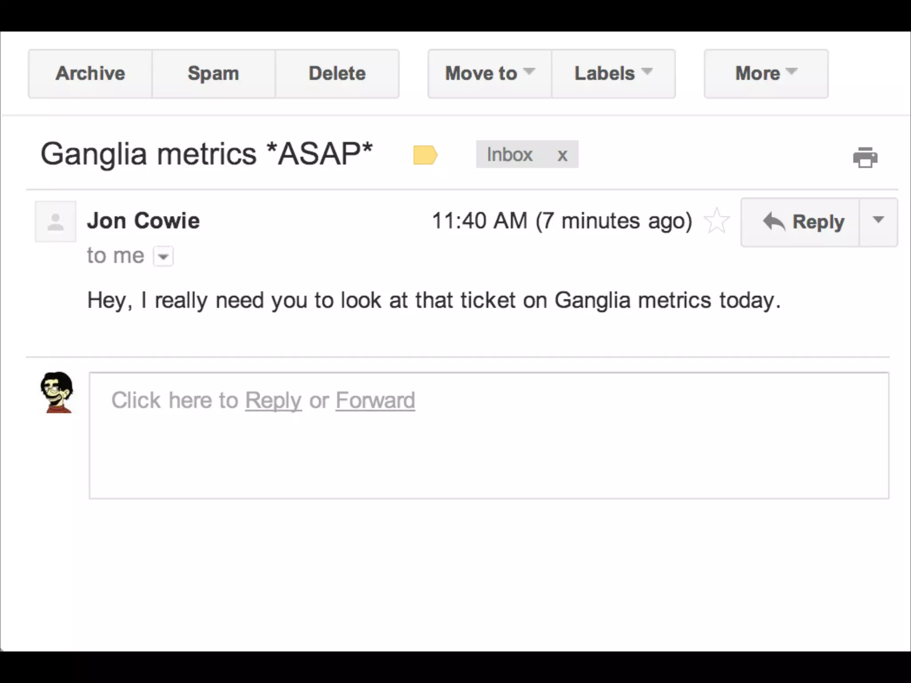Print this email using the printer icon
This screenshot has width=911, height=683.
(x=865, y=157)
